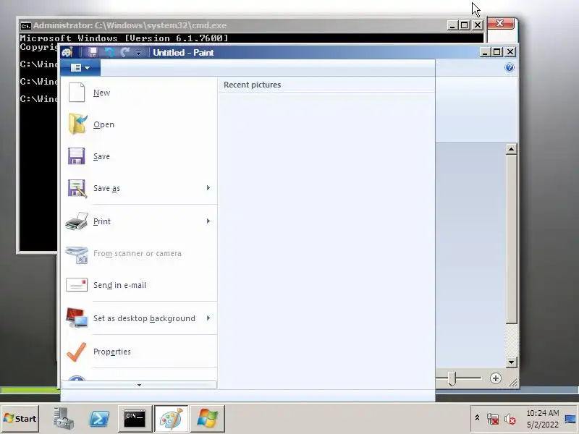Click the muted volume tray icon
Viewport: 579px width, 434px height.
[510, 419]
